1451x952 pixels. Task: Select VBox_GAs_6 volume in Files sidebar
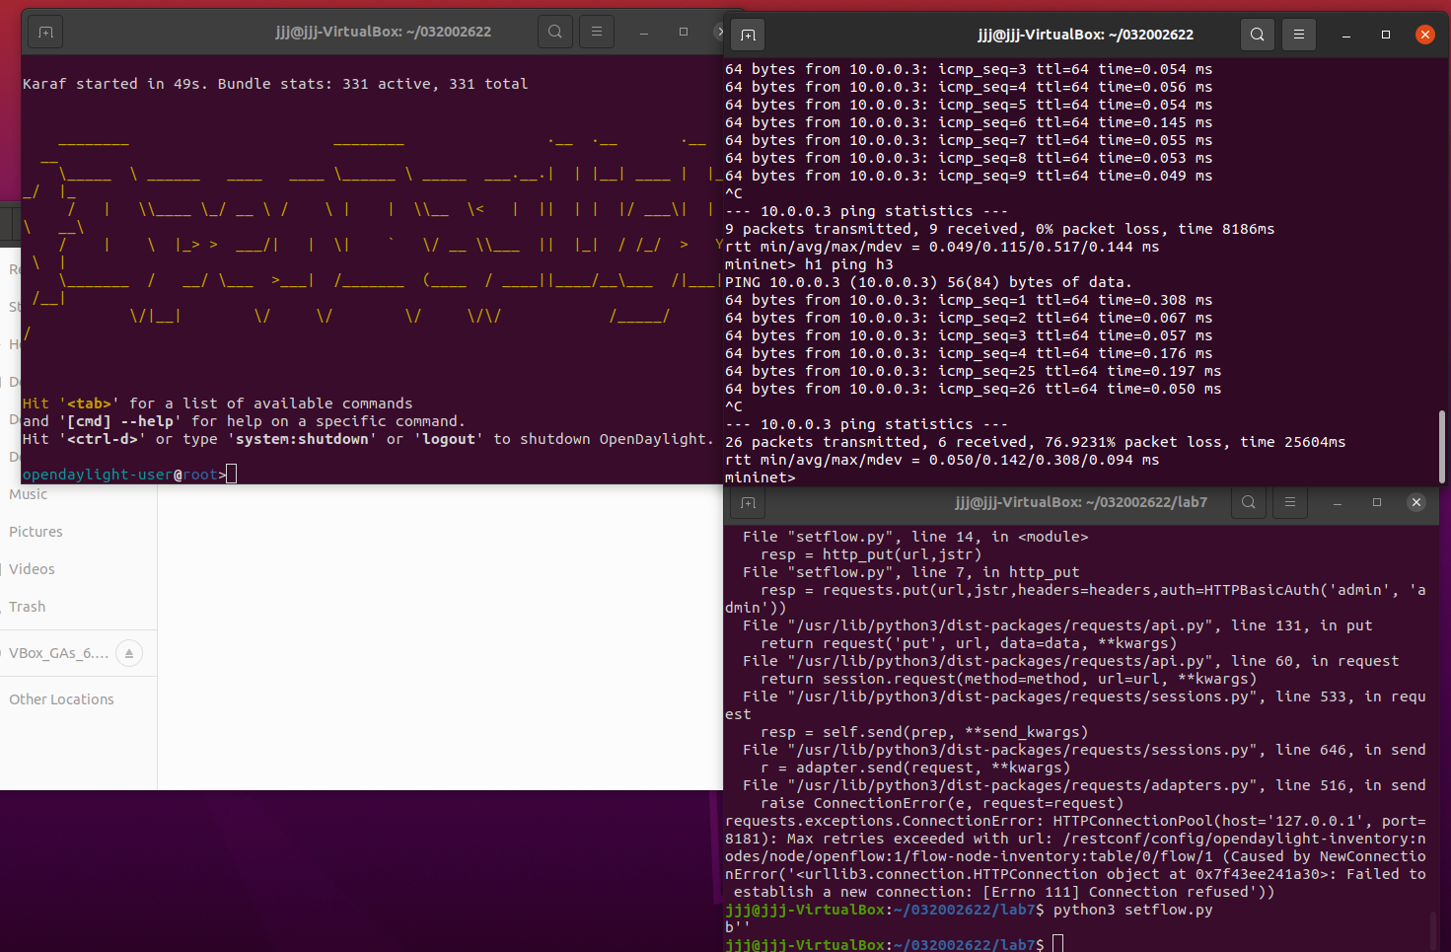(58, 653)
